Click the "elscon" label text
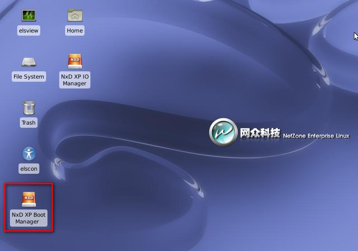 29,169
